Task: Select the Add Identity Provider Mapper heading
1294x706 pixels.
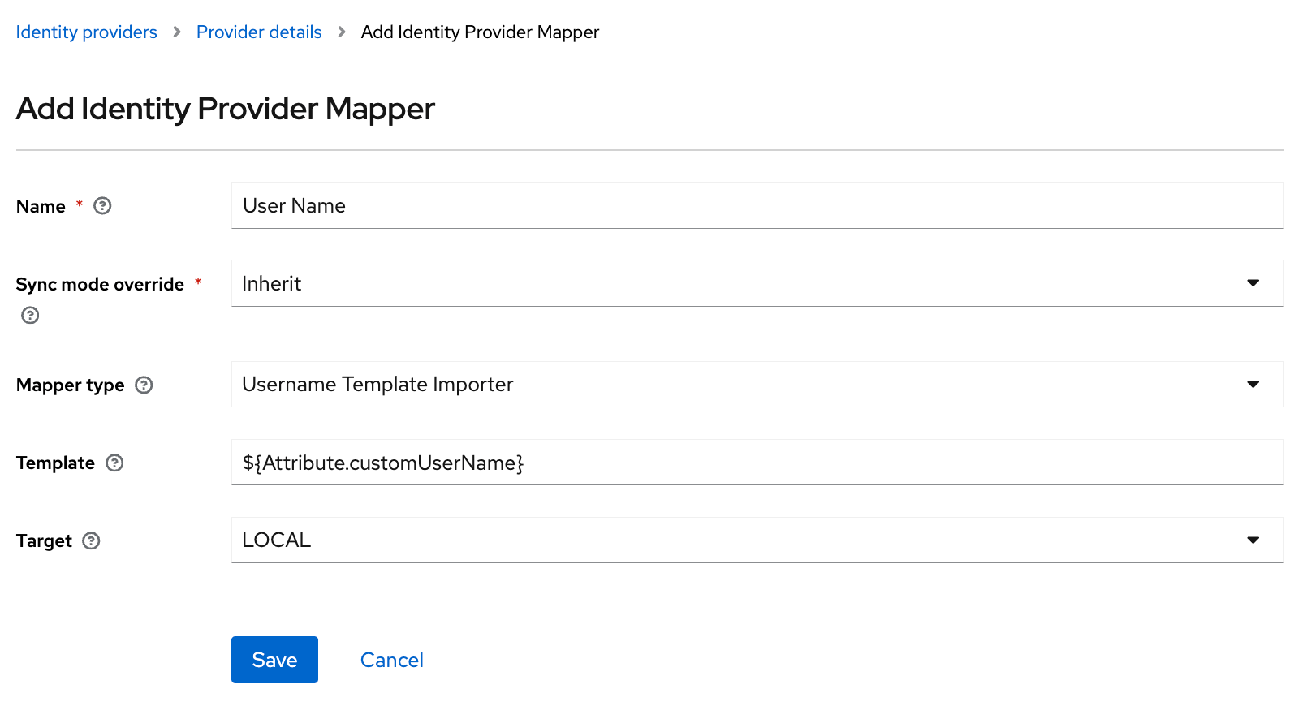Action: (x=226, y=109)
